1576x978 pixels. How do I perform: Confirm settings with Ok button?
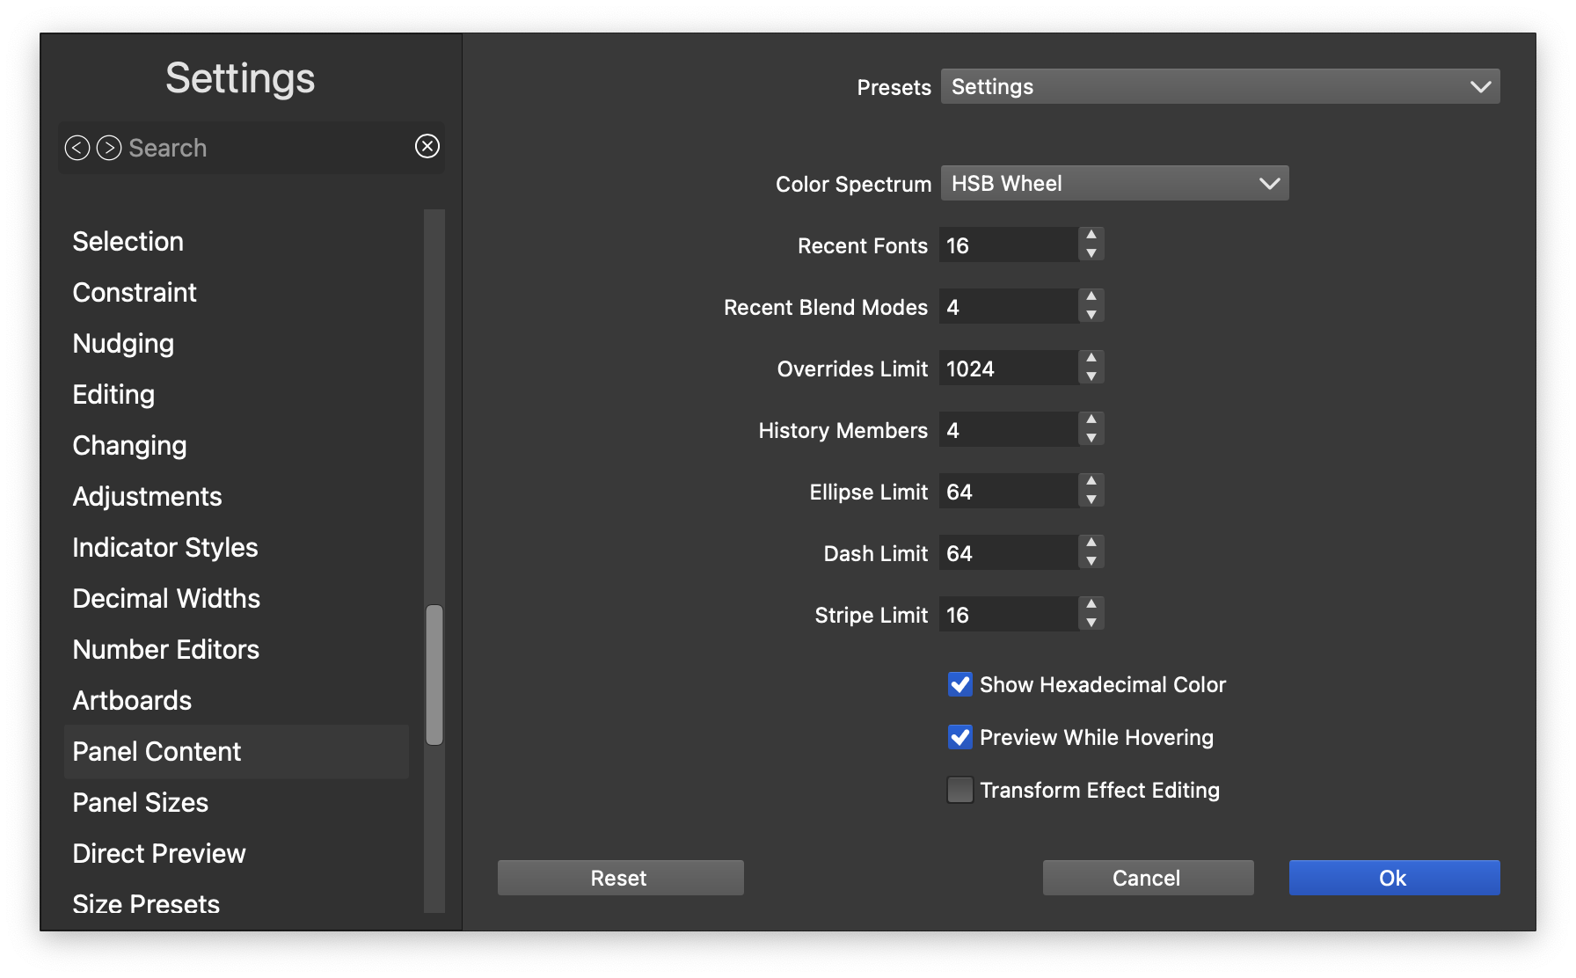tap(1394, 878)
